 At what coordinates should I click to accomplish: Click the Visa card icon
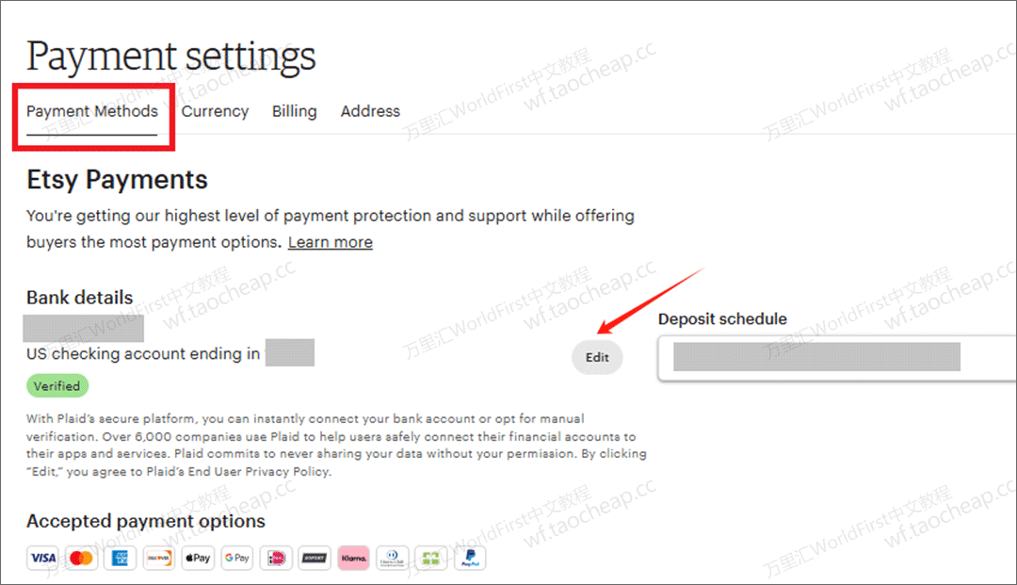42,558
